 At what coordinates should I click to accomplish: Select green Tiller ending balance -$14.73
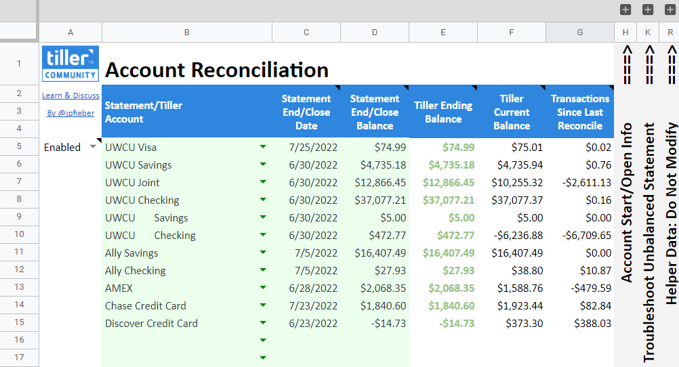(x=443, y=323)
